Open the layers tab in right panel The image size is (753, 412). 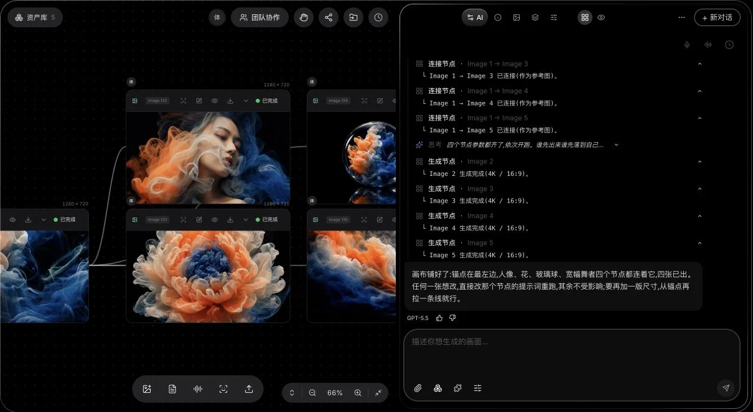[535, 17]
